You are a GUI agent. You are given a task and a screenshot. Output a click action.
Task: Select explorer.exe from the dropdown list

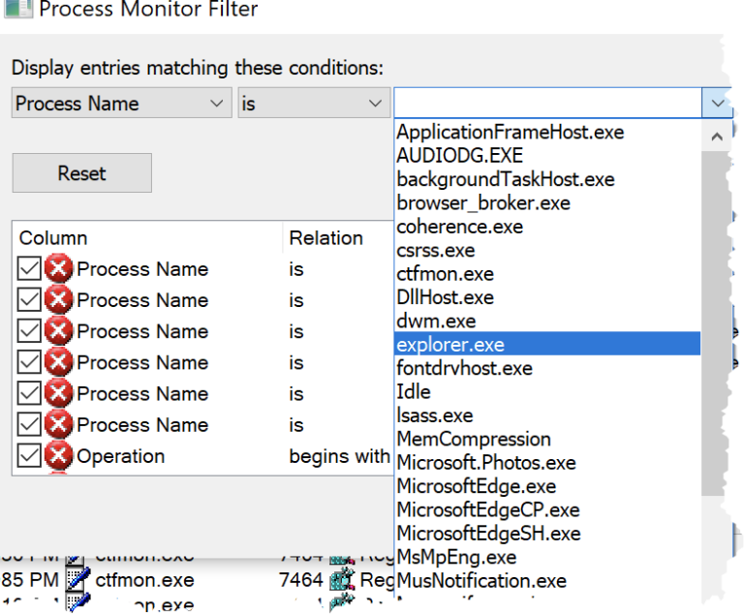coord(449,344)
